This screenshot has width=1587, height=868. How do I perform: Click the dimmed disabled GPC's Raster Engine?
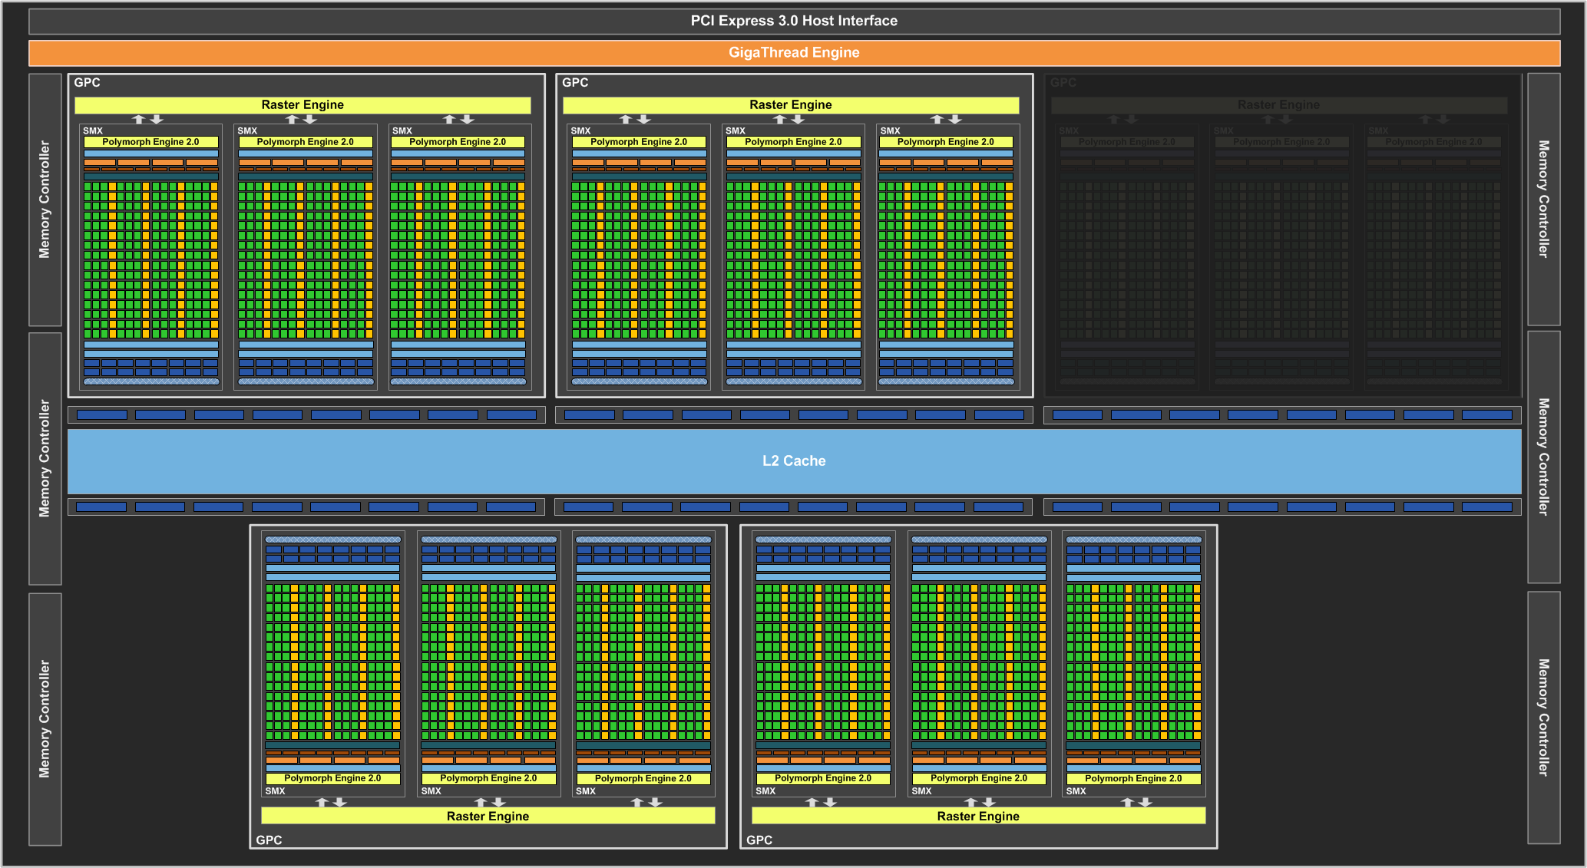click(1278, 104)
